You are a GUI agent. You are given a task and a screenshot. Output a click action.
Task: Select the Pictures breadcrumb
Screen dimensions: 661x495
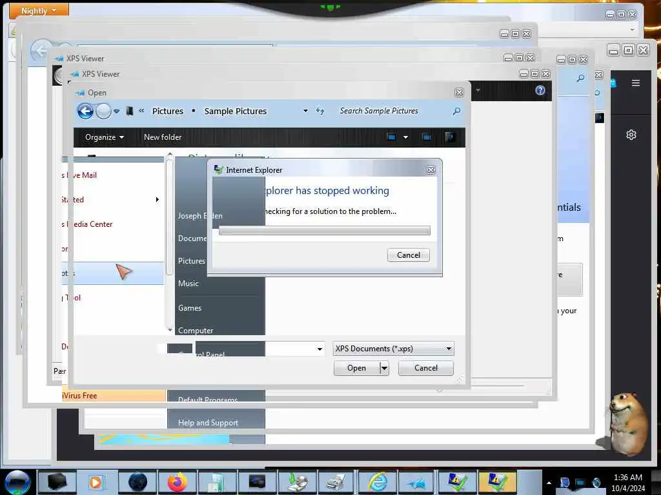(x=168, y=111)
